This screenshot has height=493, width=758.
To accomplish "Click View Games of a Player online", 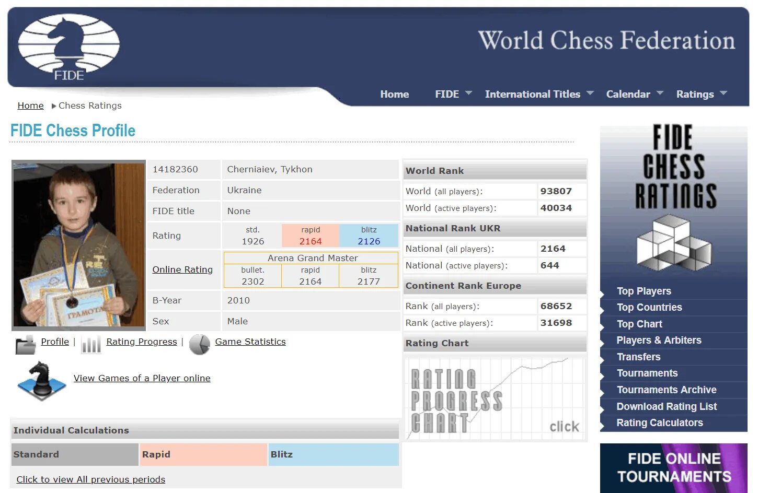I will tap(142, 378).
